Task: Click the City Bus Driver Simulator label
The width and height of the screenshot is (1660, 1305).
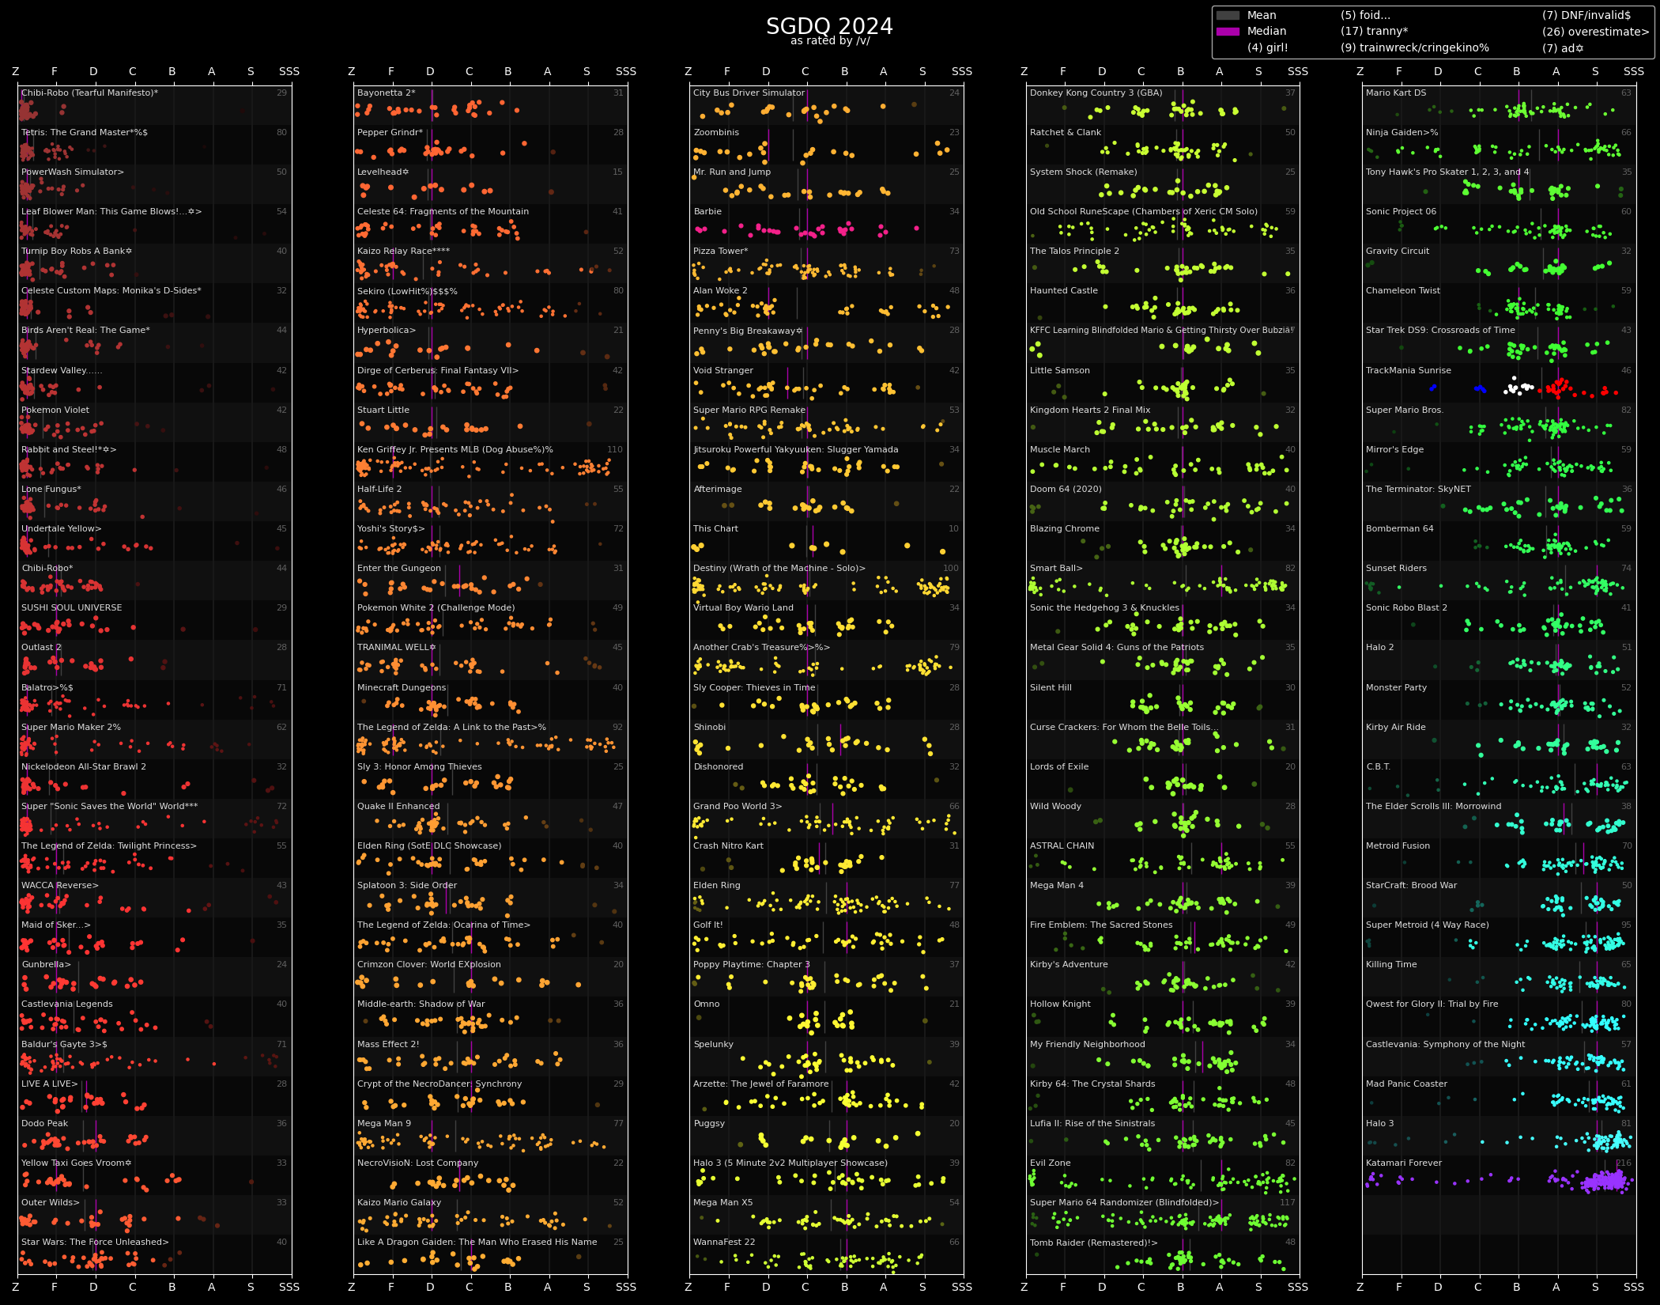Action: (x=749, y=93)
